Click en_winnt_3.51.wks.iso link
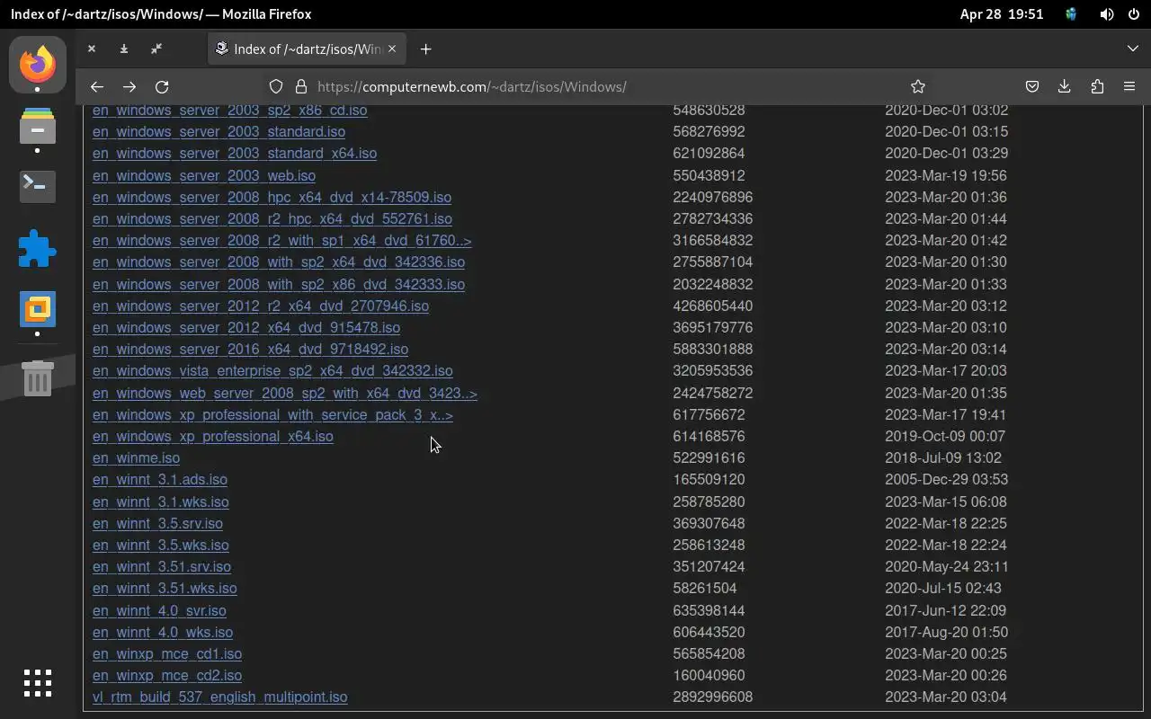Image resolution: width=1151 pixels, height=719 pixels. coord(165,588)
